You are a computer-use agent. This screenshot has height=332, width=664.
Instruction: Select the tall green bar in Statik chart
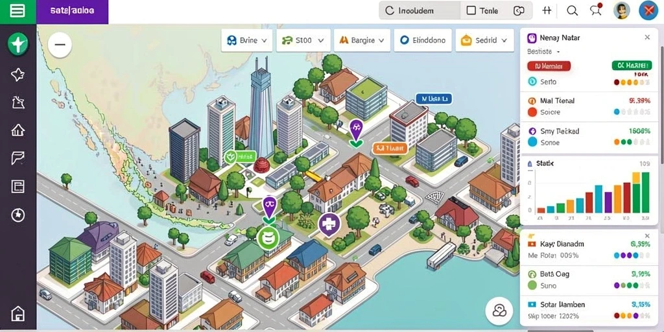coord(645,192)
